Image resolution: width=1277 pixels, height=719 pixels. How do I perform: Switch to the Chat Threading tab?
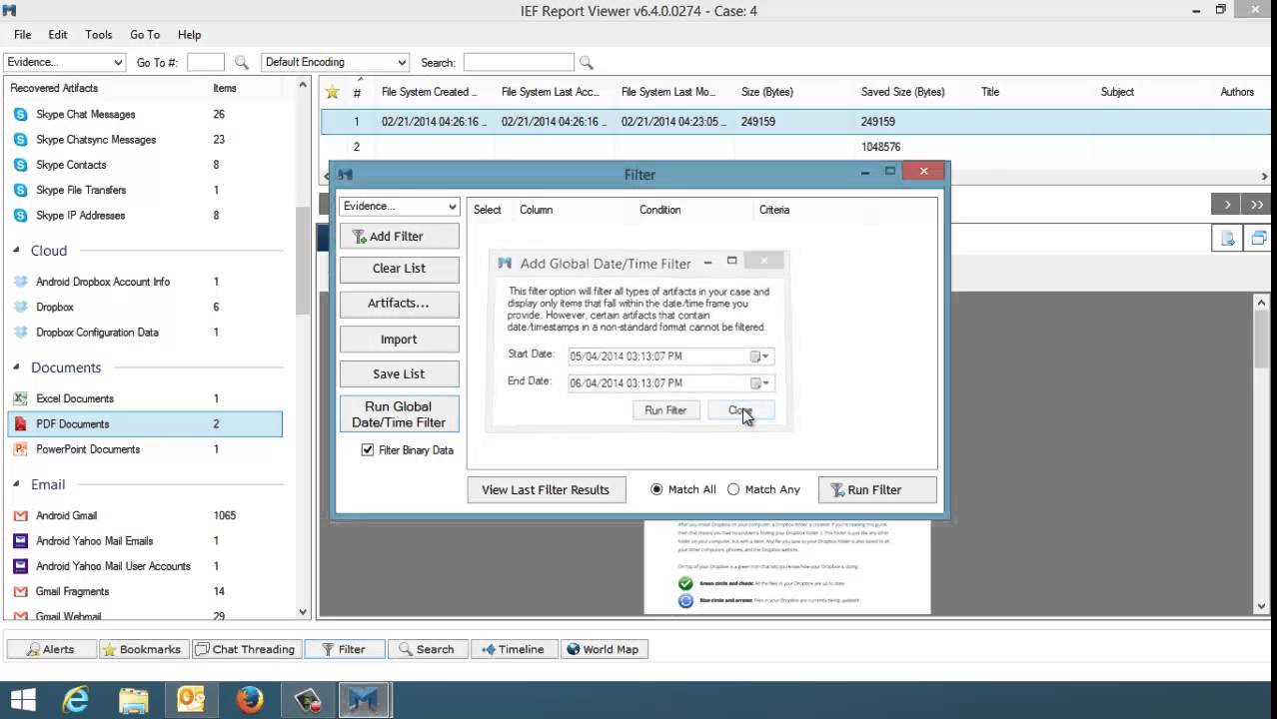[245, 649]
